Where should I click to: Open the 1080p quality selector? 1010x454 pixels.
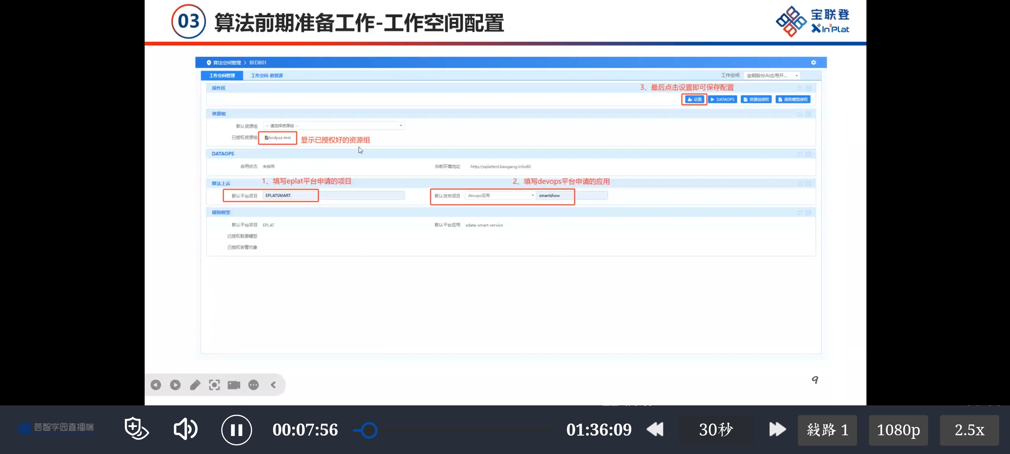pos(898,430)
